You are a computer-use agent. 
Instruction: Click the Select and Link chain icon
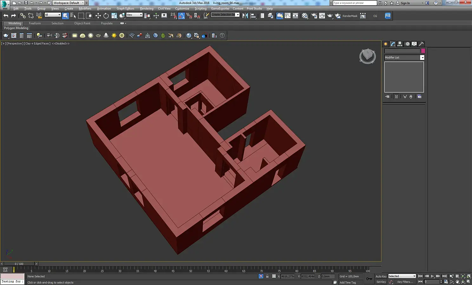pyautogui.click(x=23, y=16)
